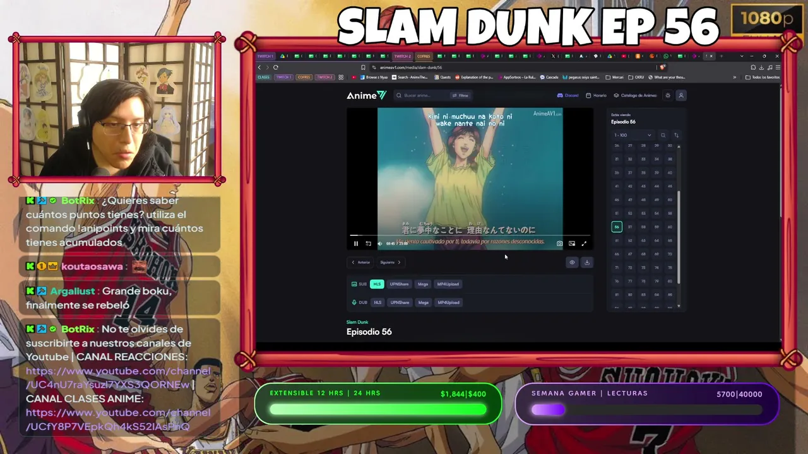
Task: Open the new tab plus button
Action: (x=722, y=56)
